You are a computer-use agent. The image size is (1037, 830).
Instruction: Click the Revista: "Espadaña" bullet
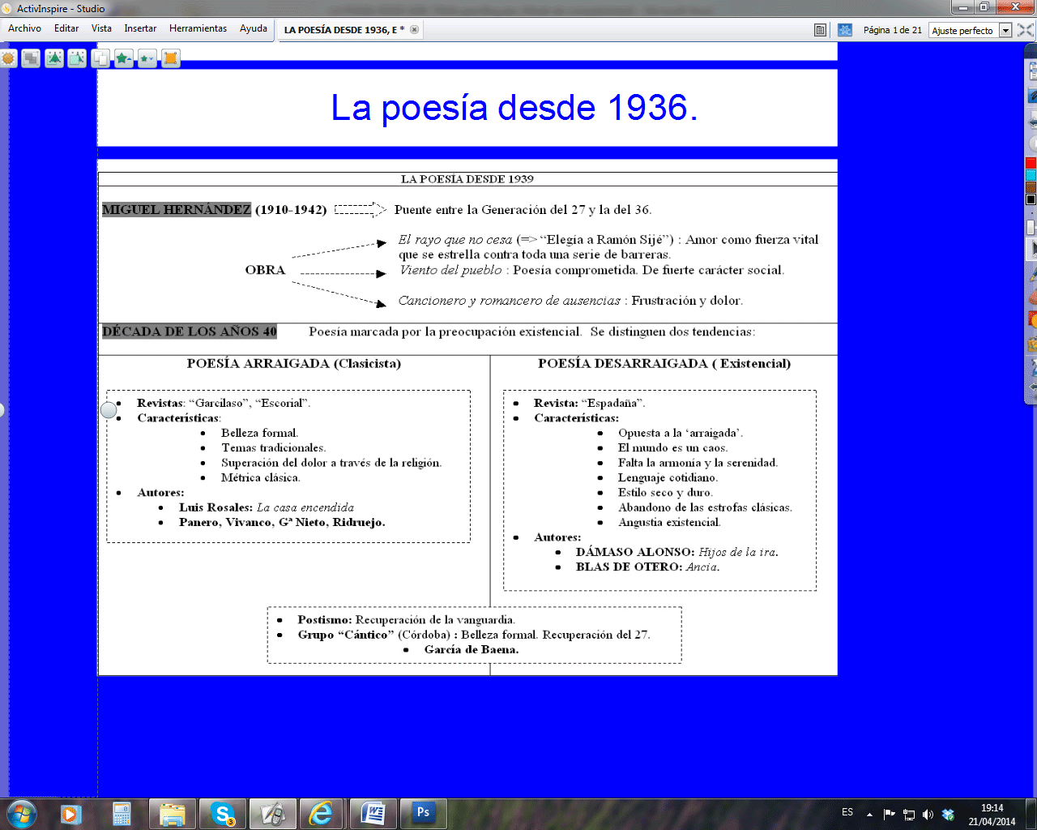(589, 403)
